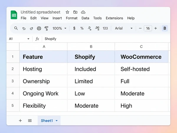Toggle bold formatting
This screenshot has height=133, width=177.
(165, 28)
